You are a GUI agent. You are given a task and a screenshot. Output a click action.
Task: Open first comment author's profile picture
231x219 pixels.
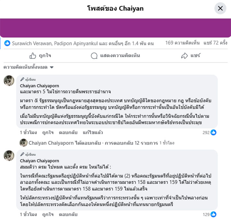9,81
